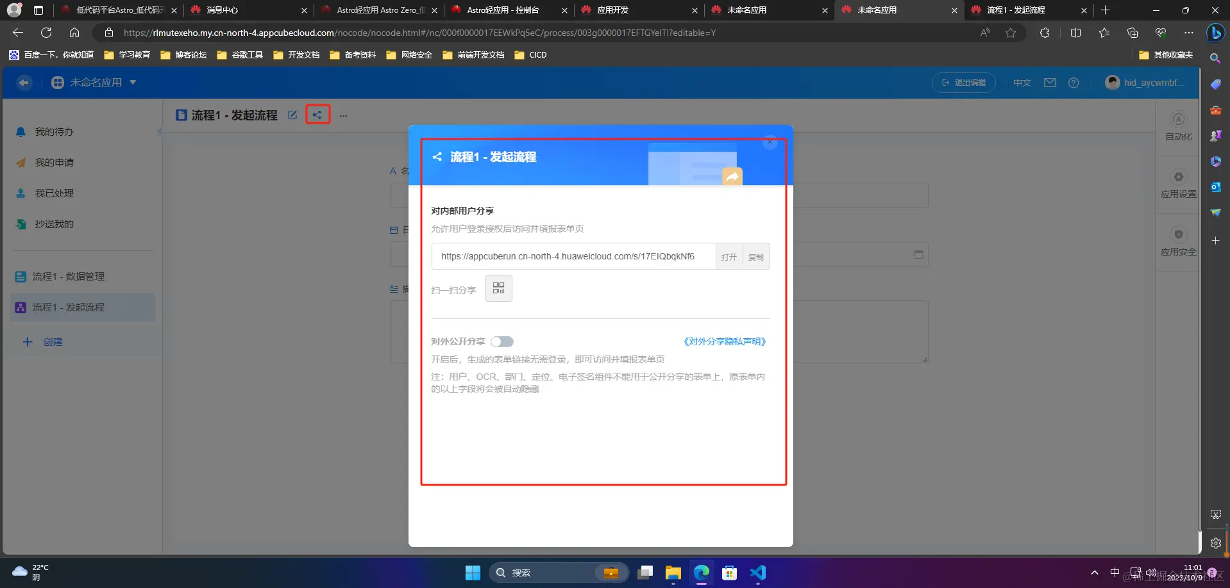Open Microsoft Store from the taskbar
Screen dimensions: 1230x588
(x=729, y=573)
